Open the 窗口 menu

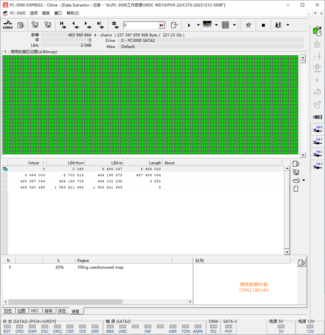tap(58, 13)
